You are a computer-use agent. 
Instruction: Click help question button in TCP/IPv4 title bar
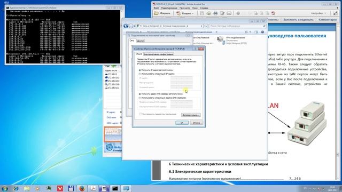click(x=195, y=49)
